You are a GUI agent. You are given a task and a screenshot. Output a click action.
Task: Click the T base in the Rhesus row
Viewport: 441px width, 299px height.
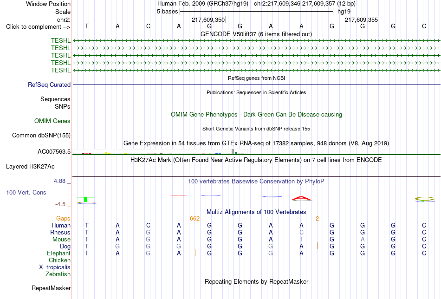pos(87,232)
